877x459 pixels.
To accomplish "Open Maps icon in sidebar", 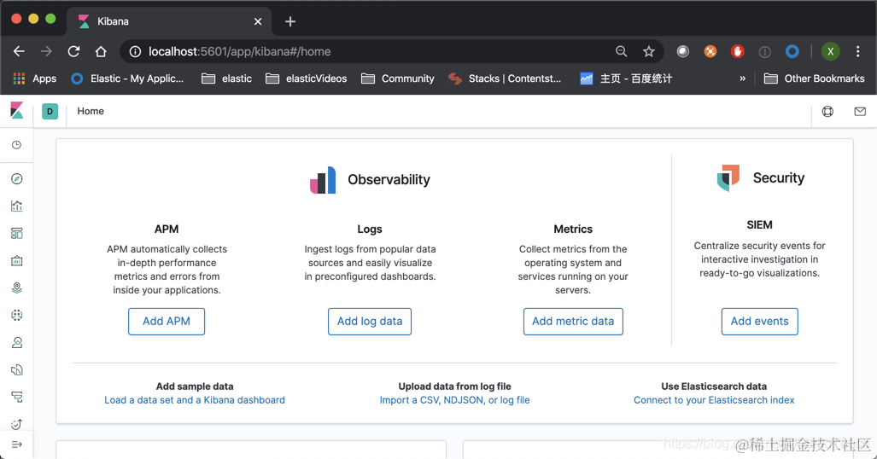I will click(17, 288).
